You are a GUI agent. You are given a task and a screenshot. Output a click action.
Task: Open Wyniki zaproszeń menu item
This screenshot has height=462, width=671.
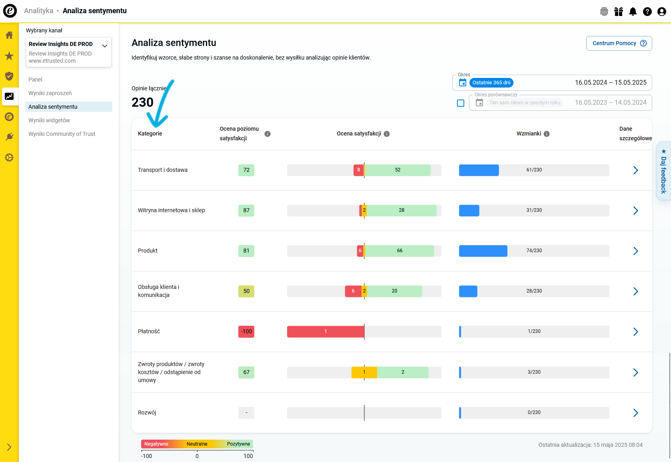[x=50, y=93]
